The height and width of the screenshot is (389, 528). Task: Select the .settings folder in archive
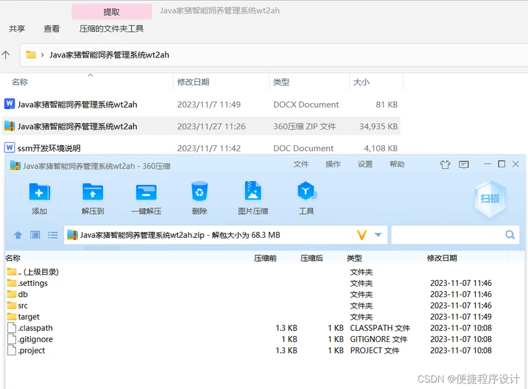[x=27, y=283]
